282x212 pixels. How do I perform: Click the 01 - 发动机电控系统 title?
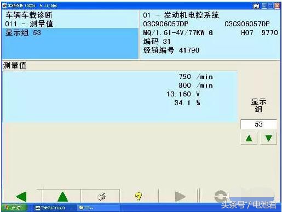[181, 15]
